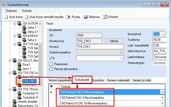Open the Koneryhmä CNC dropdown

[x=163, y=34]
